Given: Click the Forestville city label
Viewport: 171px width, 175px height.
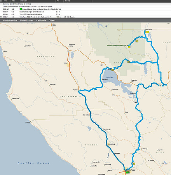Looking at the screenshot, I should coord(108,164).
